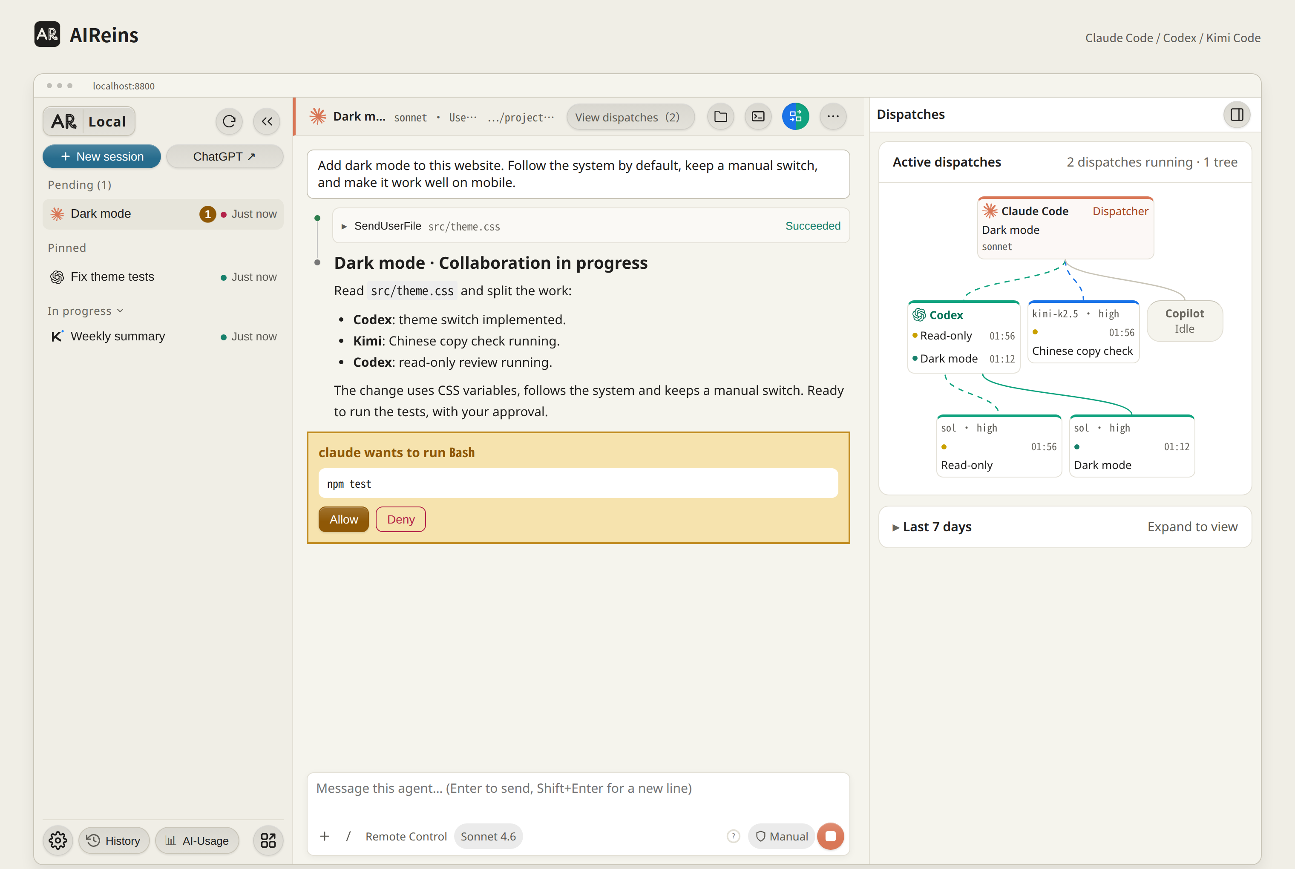Expand the SendUserFile tool call
Viewport: 1295px width, 869px height.
(x=591, y=226)
